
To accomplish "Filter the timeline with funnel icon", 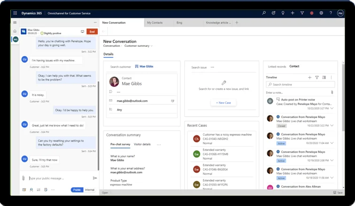I will 317,77.
